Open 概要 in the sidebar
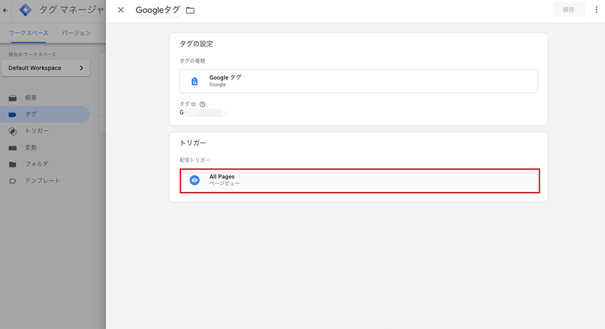The image size is (605, 329). [x=30, y=98]
